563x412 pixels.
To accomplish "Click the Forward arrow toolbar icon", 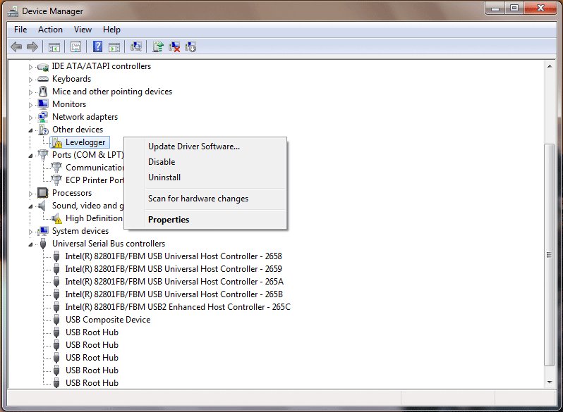I will [32, 46].
